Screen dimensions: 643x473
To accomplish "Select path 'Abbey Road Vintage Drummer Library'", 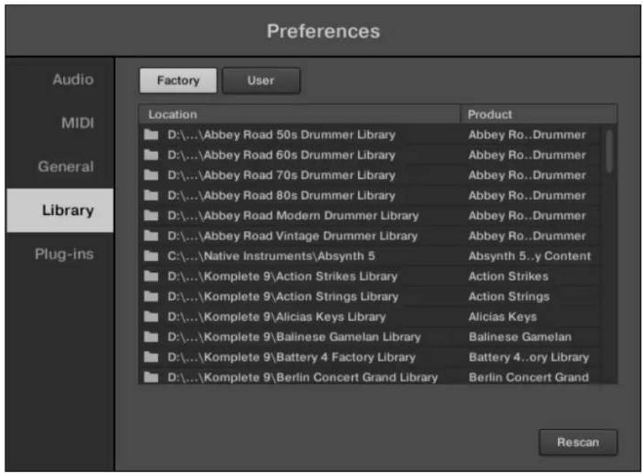I will [x=292, y=236].
